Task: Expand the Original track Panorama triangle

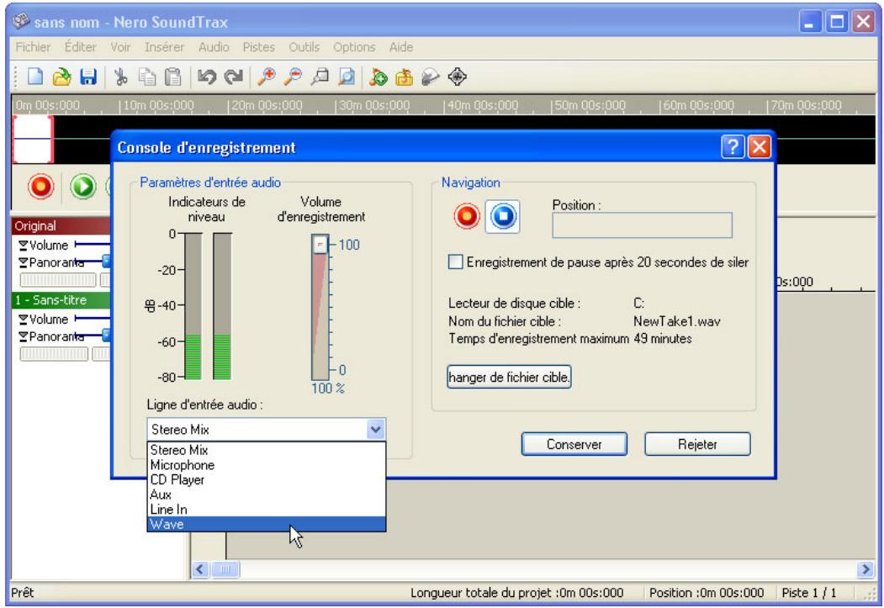Action: (x=23, y=262)
